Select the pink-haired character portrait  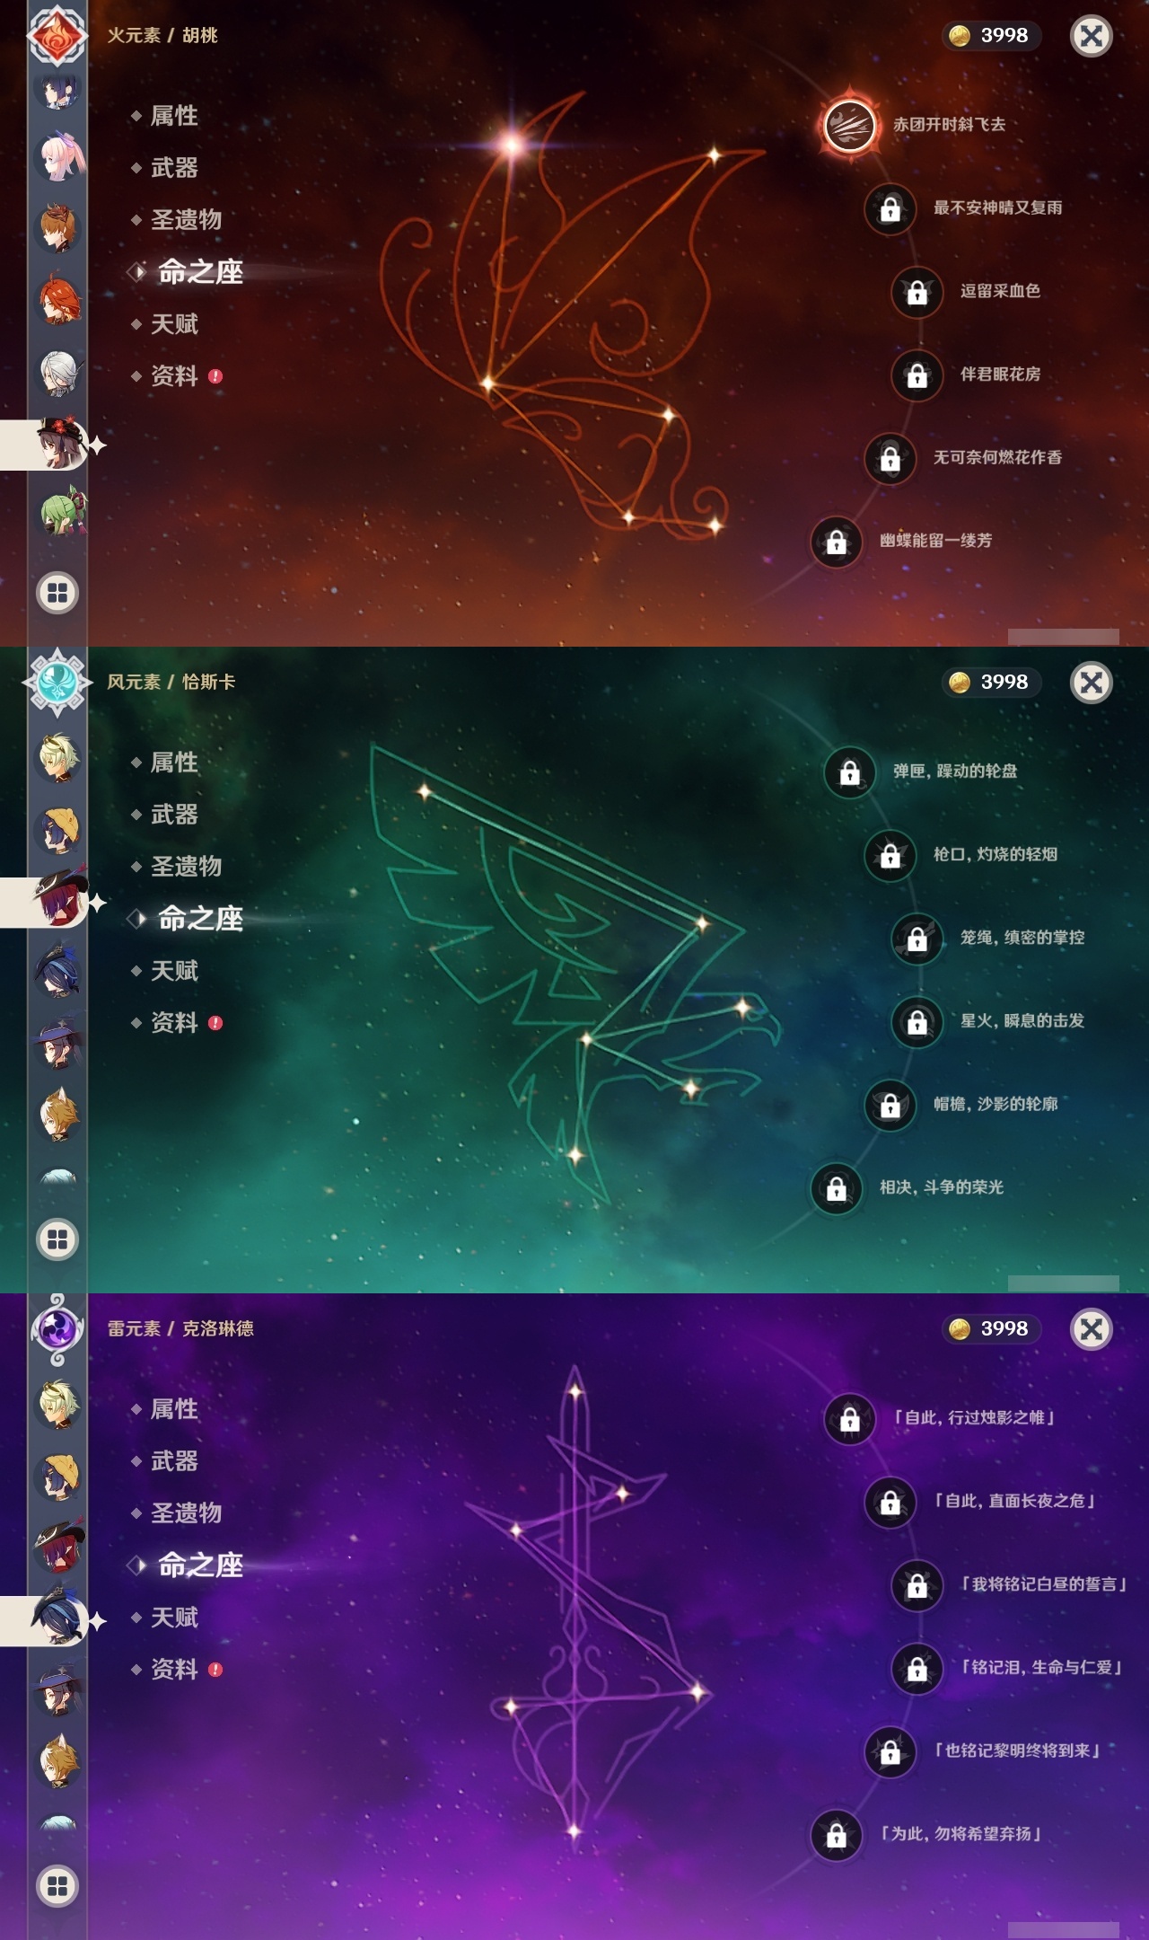coord(60,156)
